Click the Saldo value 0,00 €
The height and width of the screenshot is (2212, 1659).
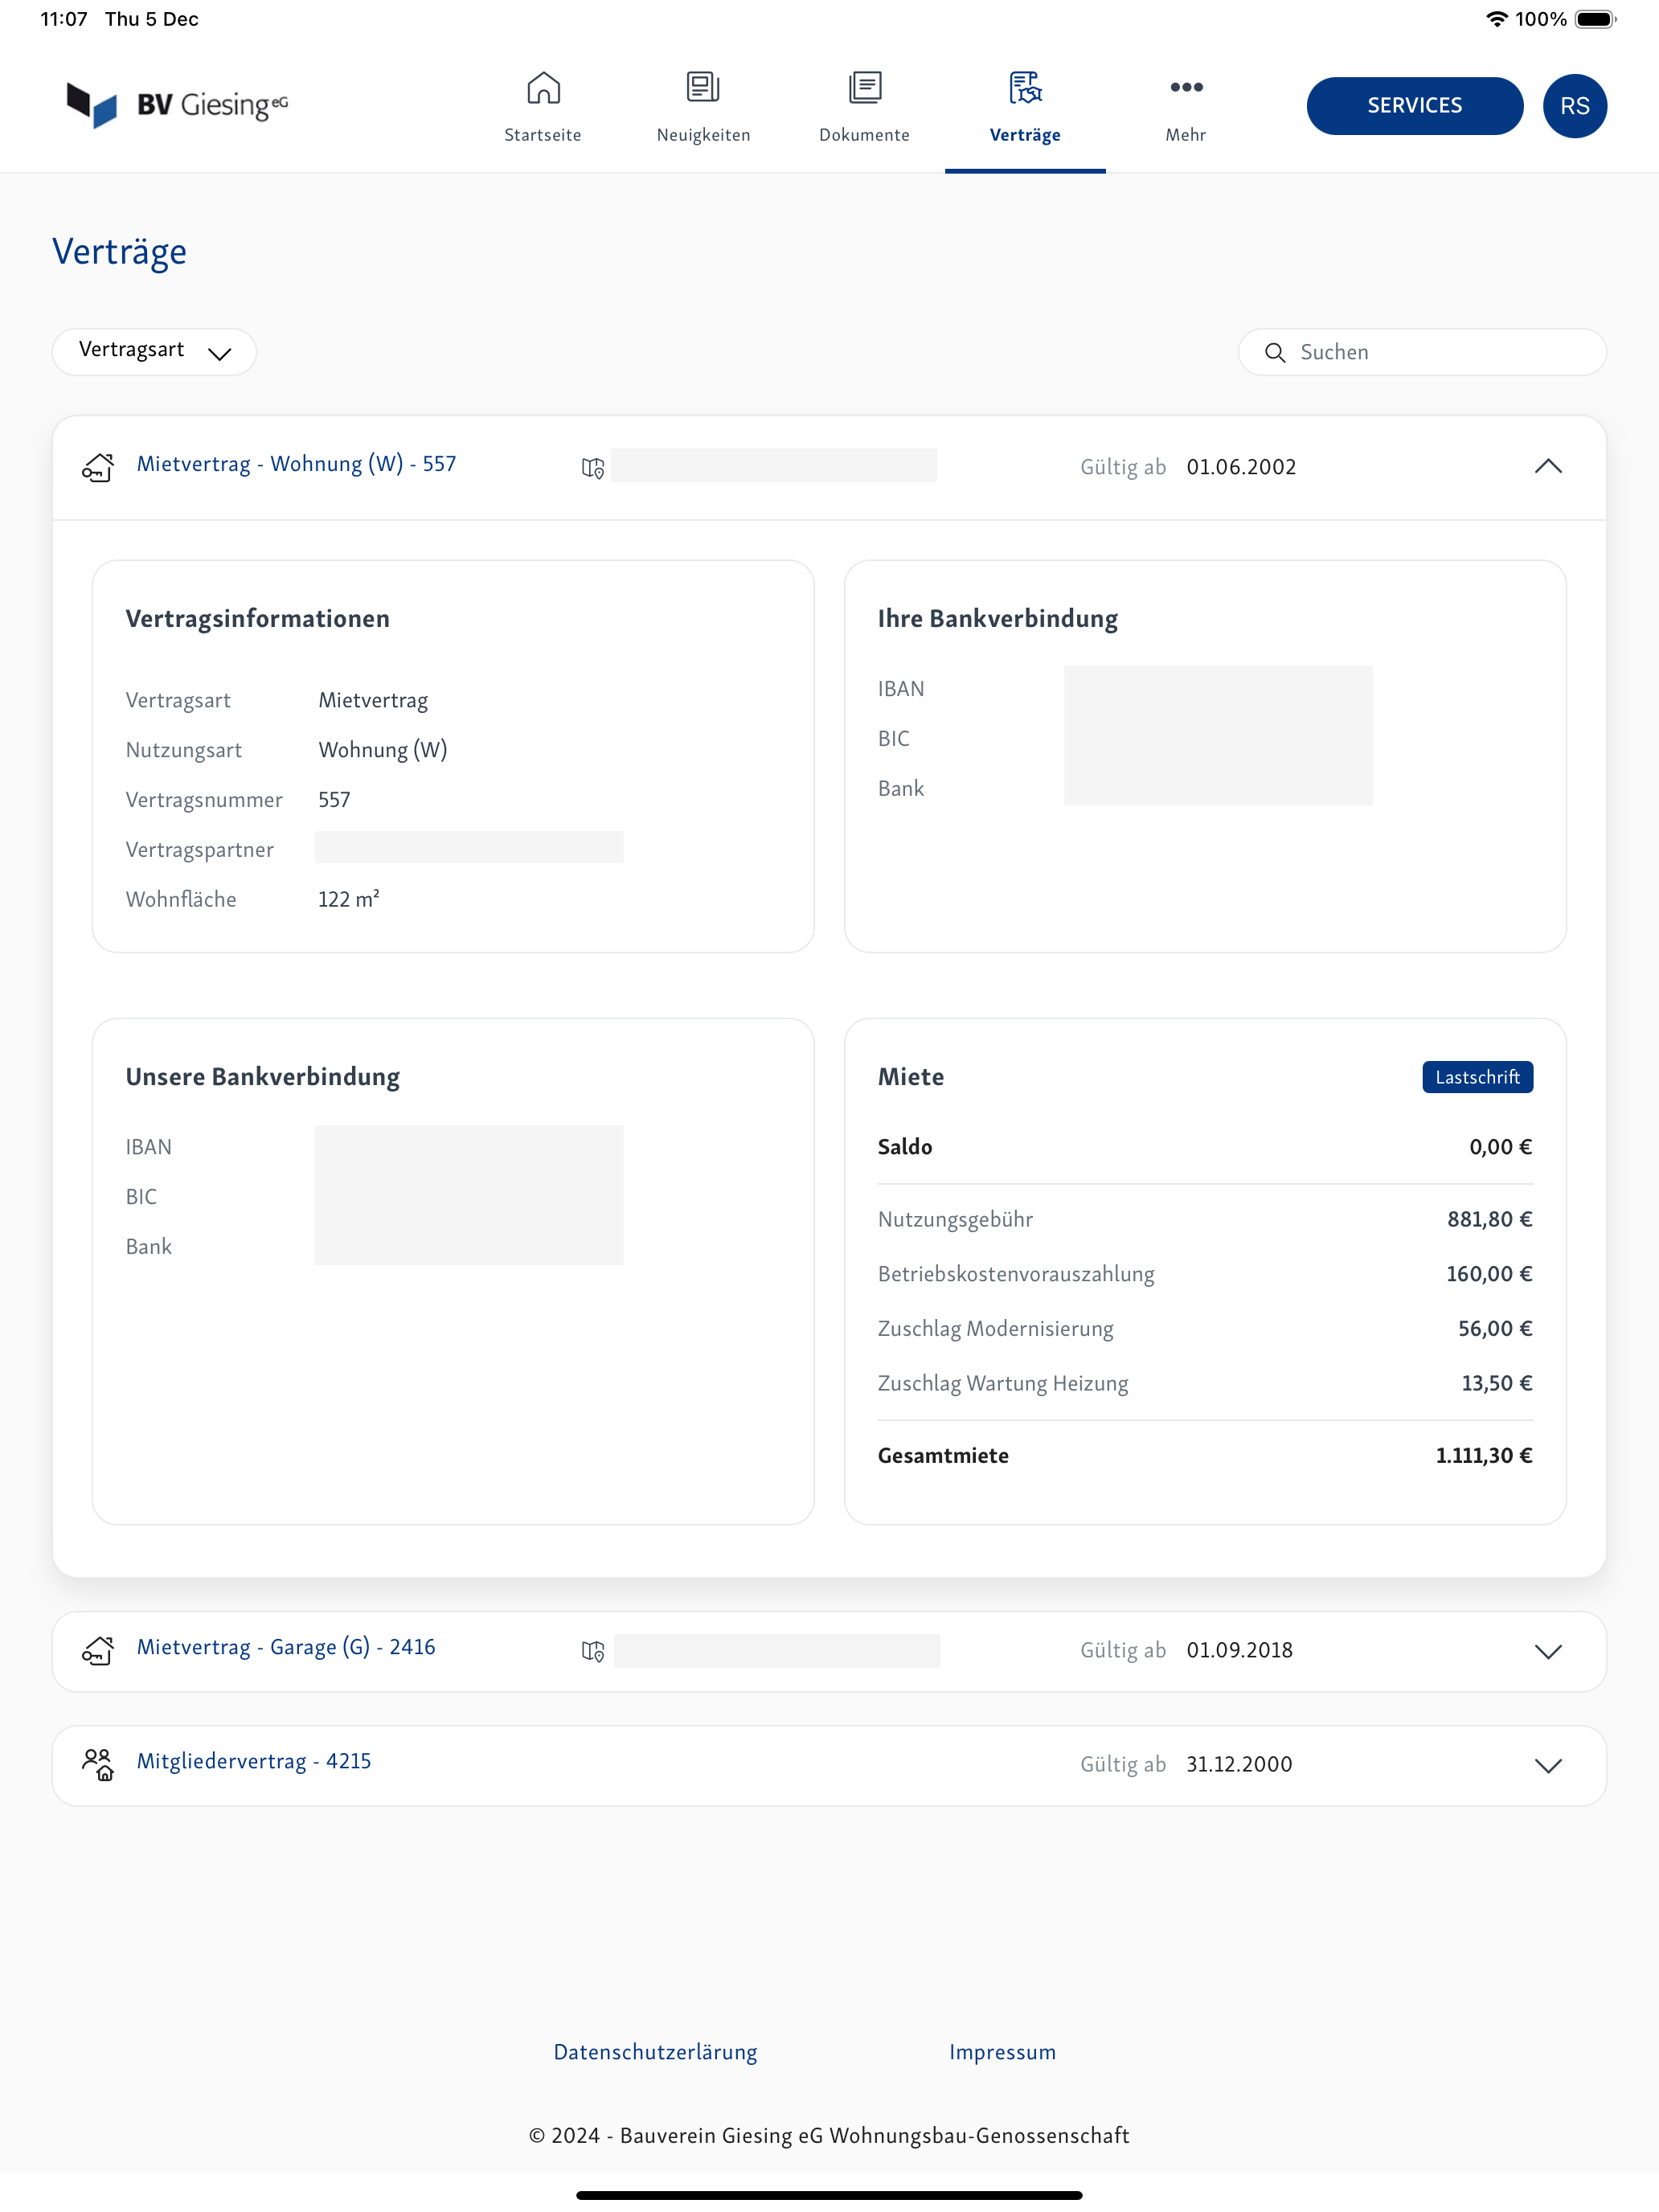(1500, 1147)
